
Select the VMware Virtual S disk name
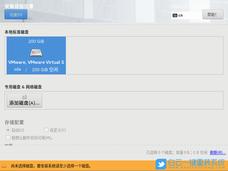pyautogui.click(x=36, y=62)
